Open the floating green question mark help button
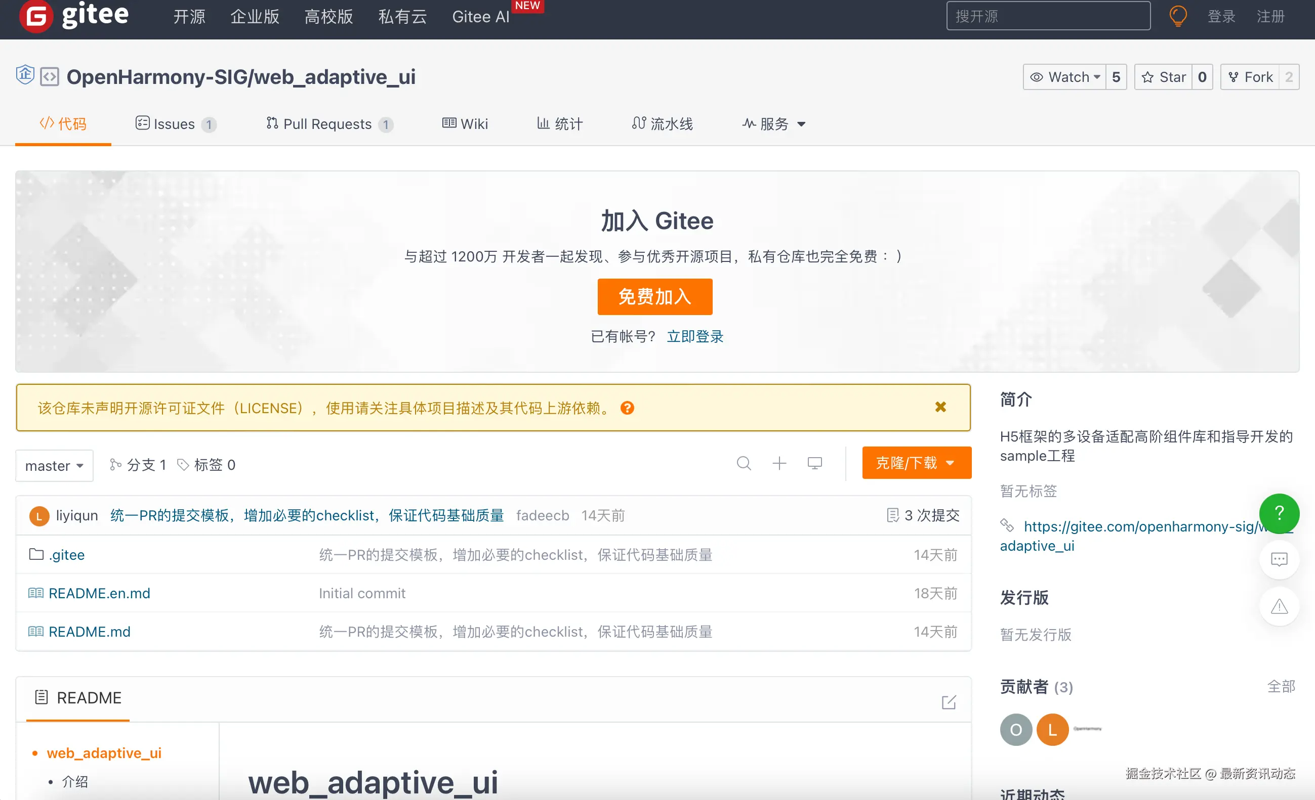Image resolution: width=1315 pixels, height=800 pixels. 1279,514
